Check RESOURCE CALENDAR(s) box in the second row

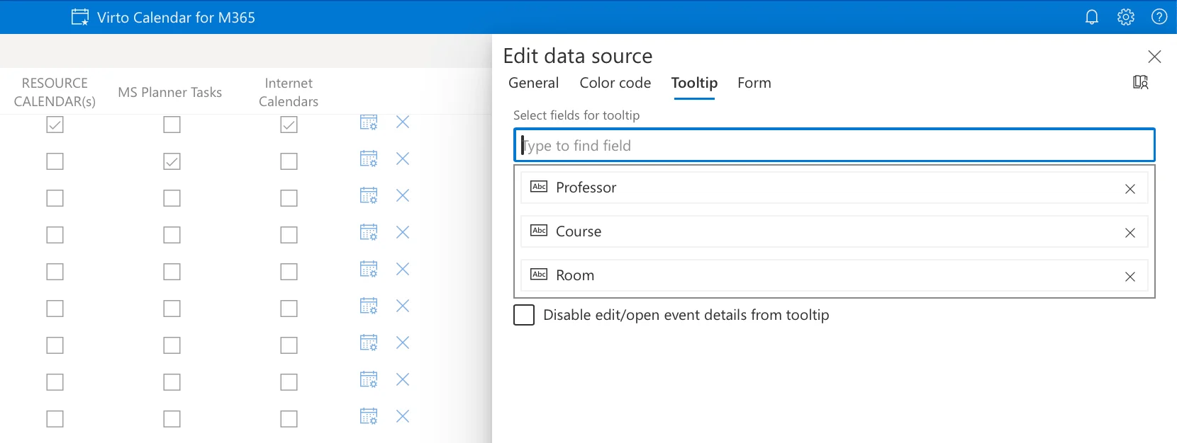(x=55, y=161)
